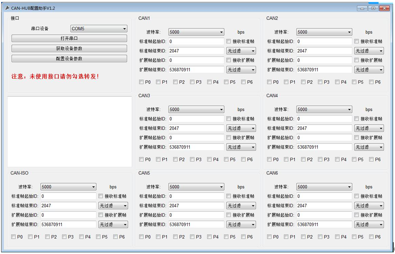Click CAN2 扩展帧起始ID input field

(x=324, y=60)
